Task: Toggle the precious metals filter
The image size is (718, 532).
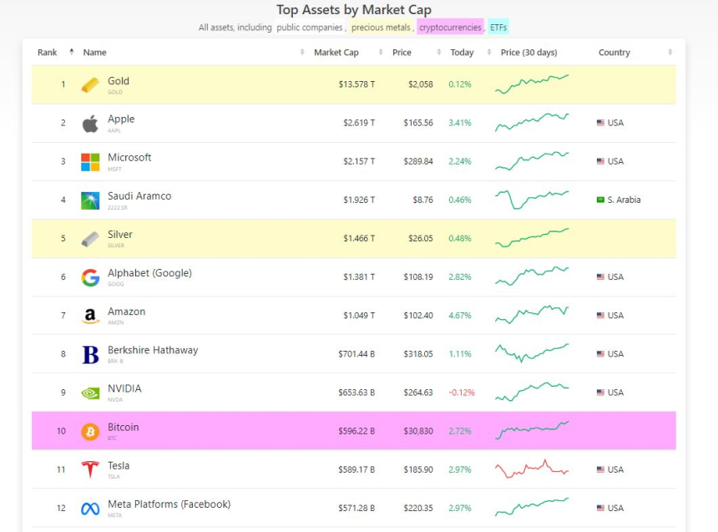Action: click(381, 28)
